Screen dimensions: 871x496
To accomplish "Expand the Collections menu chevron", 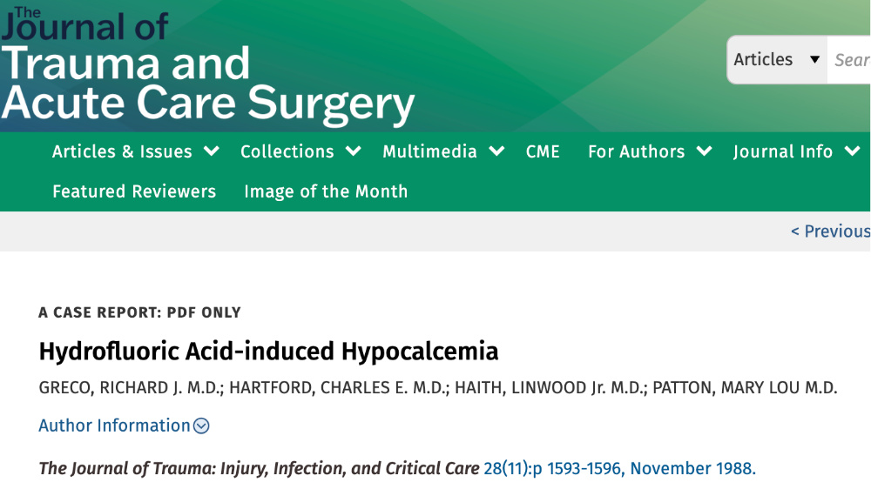I will coord(353,151).
